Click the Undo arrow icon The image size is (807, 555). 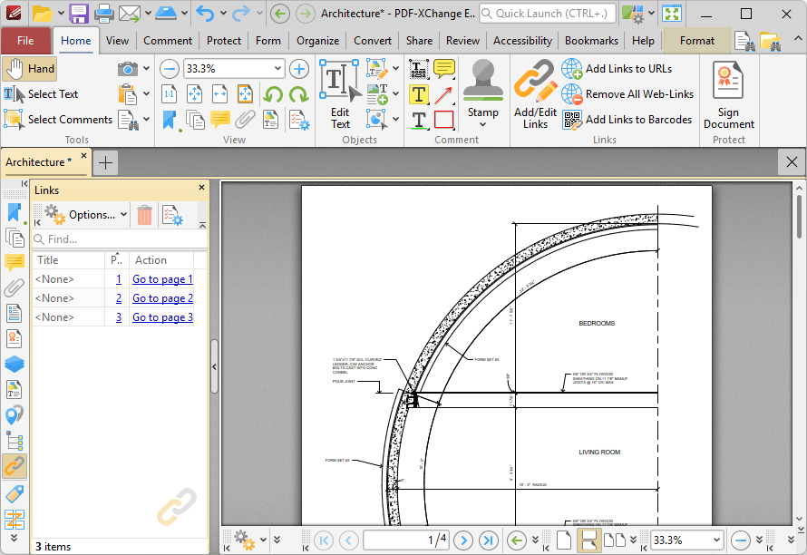pyautogui.click(x=205, y=14)
